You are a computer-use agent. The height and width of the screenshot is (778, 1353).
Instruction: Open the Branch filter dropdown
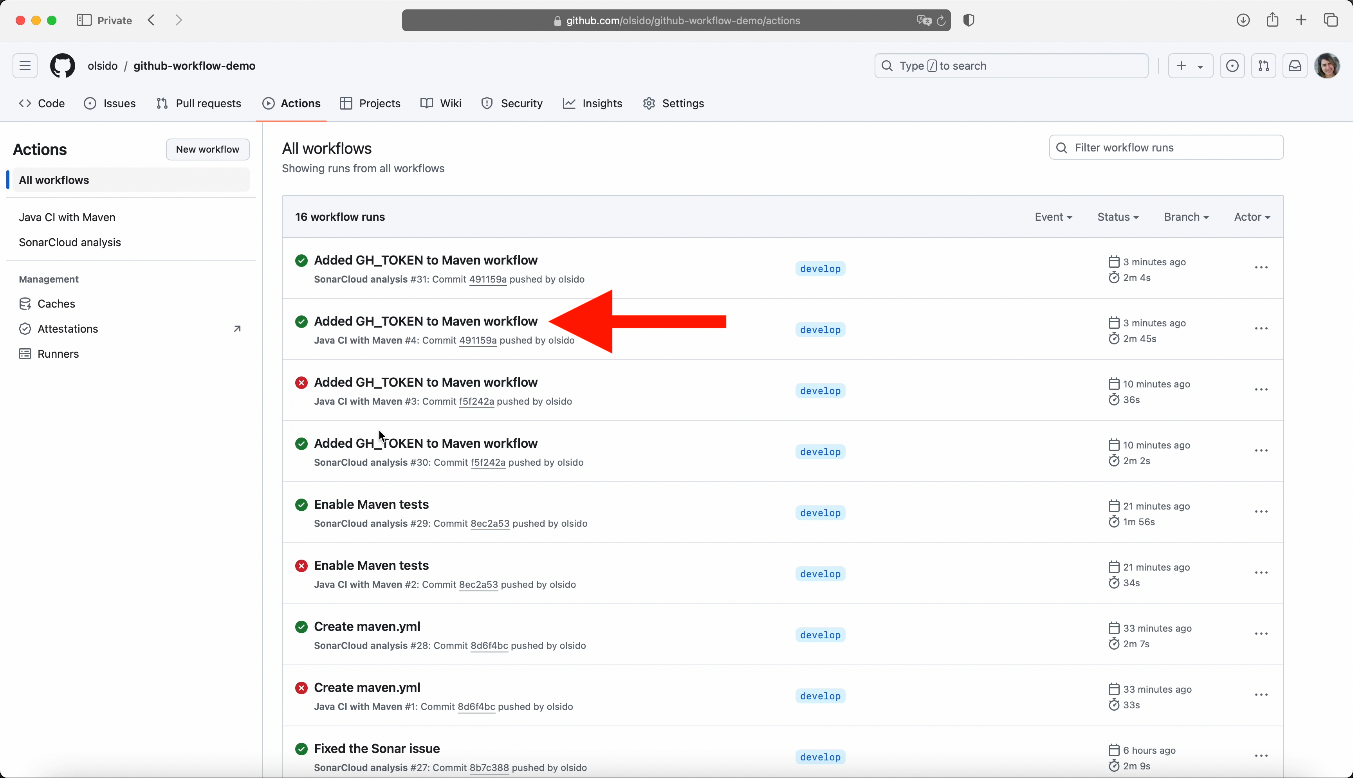(x=1186, y=217)
